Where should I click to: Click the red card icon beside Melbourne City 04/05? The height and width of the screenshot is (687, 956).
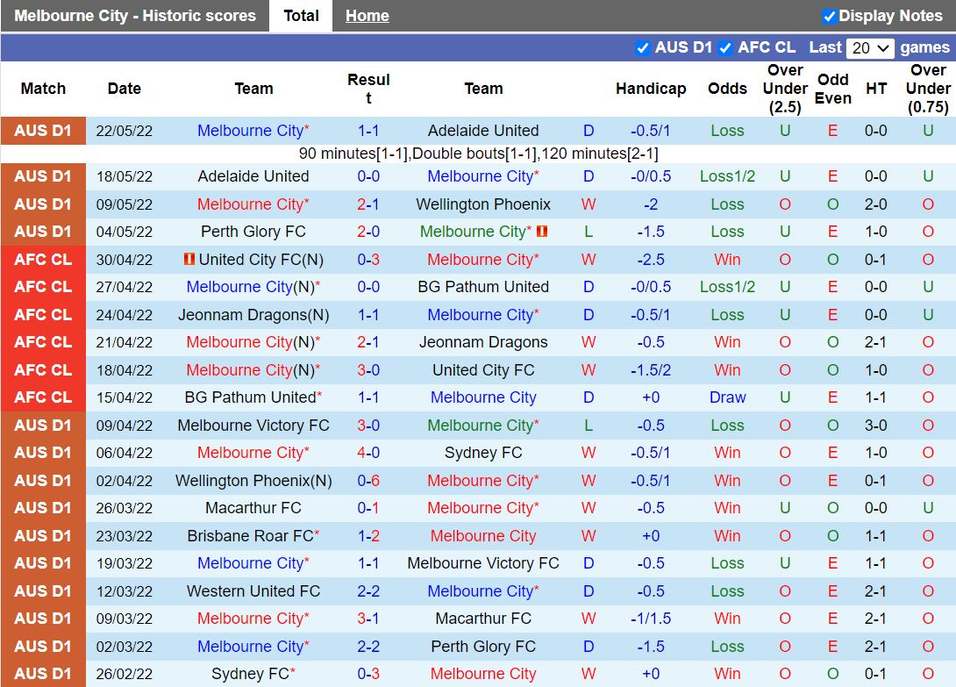541,232
